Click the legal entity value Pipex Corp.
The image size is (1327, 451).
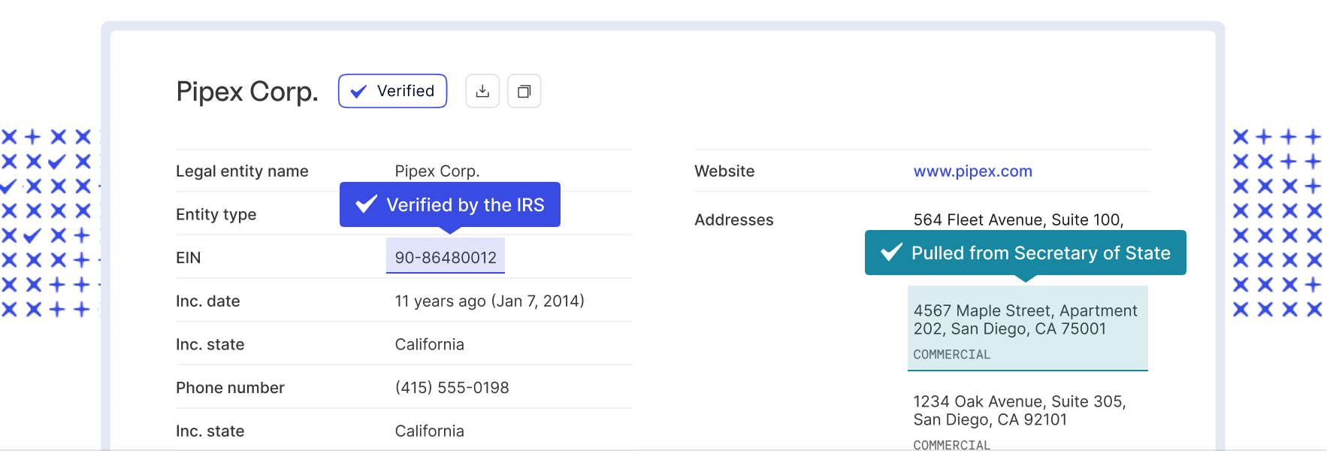437,171
